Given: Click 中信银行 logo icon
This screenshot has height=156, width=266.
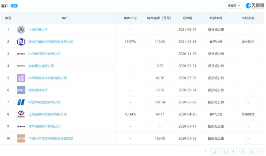Looking at the screenshot, I should pos(21,54).
